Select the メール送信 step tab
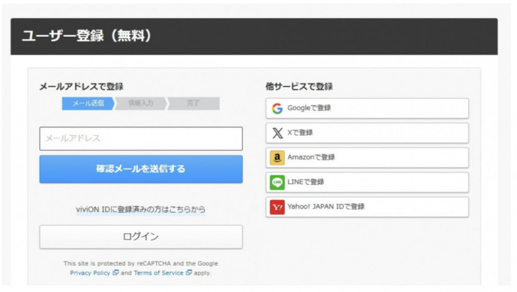The width and height of the screenshot is (517, 292). [x=88, y=103]
